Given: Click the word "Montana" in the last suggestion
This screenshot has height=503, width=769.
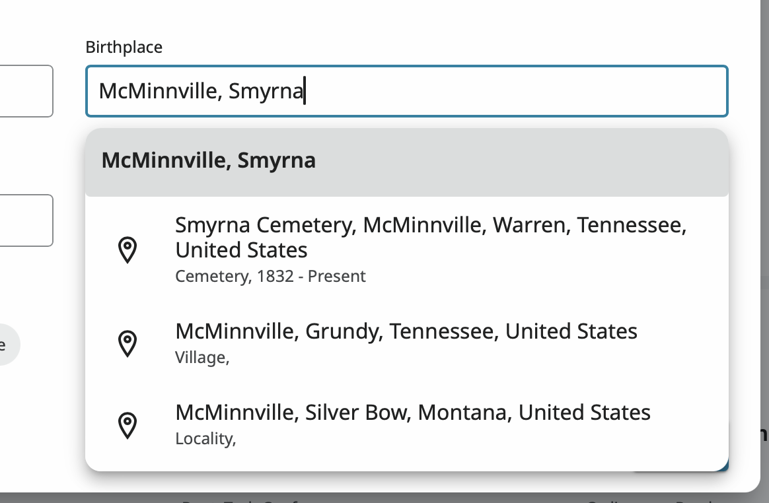Looking at the screenshot, I should click(x=465, y=413).
